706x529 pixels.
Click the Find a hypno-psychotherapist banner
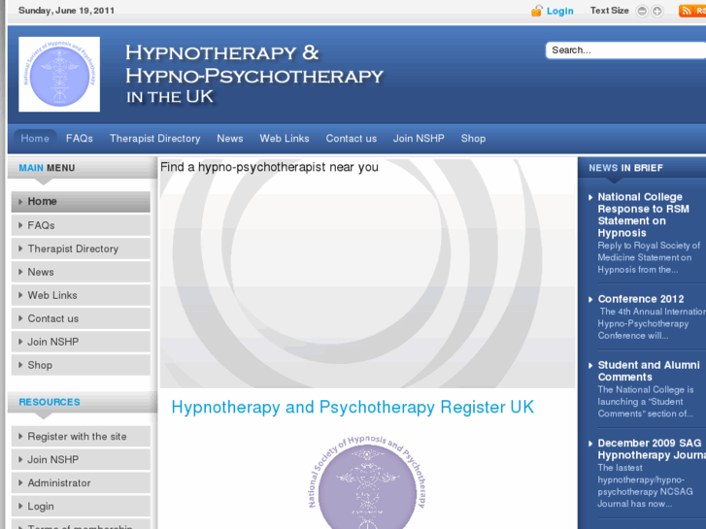[x=367, y=273]
